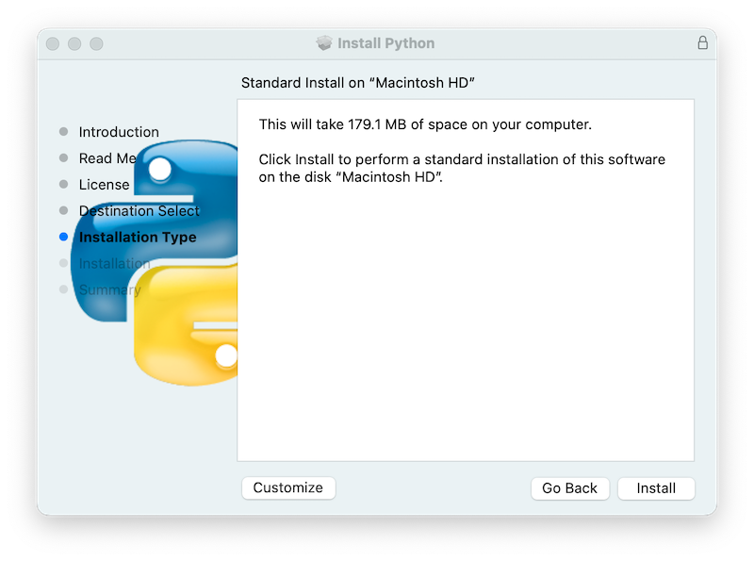Click the gray bullet beside Introduction
Screen dimensions: 754x561
[x=63, y=131]
